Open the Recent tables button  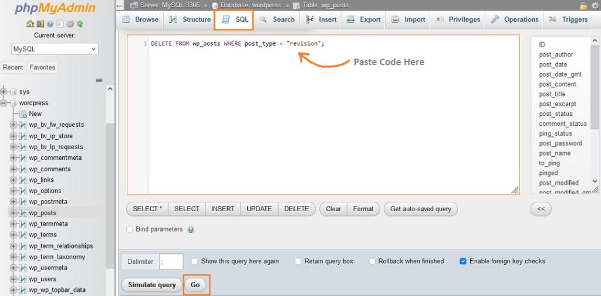coord(13,67)
